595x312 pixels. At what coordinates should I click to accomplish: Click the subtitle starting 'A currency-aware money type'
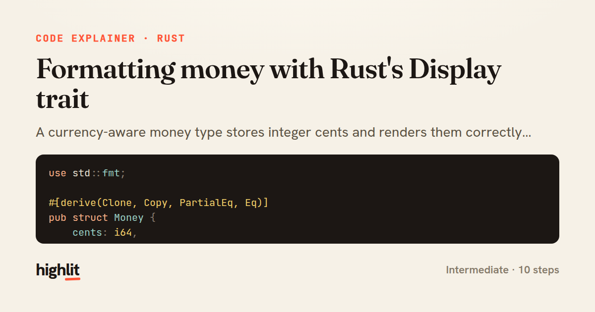pyautogui.click(x=284, y=133)
